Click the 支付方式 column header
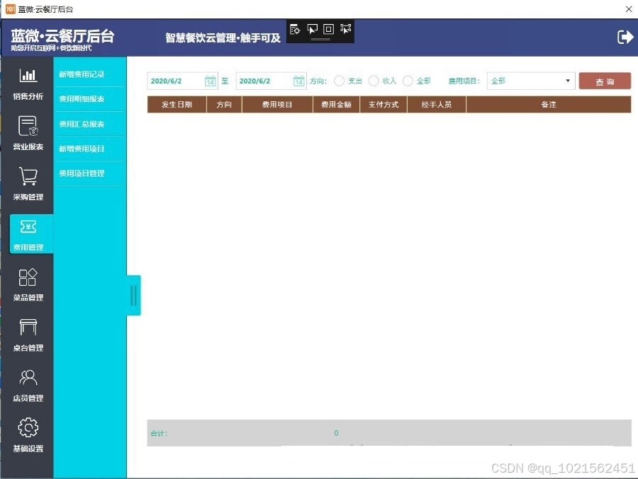The width and height of the screenshot is (638, 479). [384, 105]
